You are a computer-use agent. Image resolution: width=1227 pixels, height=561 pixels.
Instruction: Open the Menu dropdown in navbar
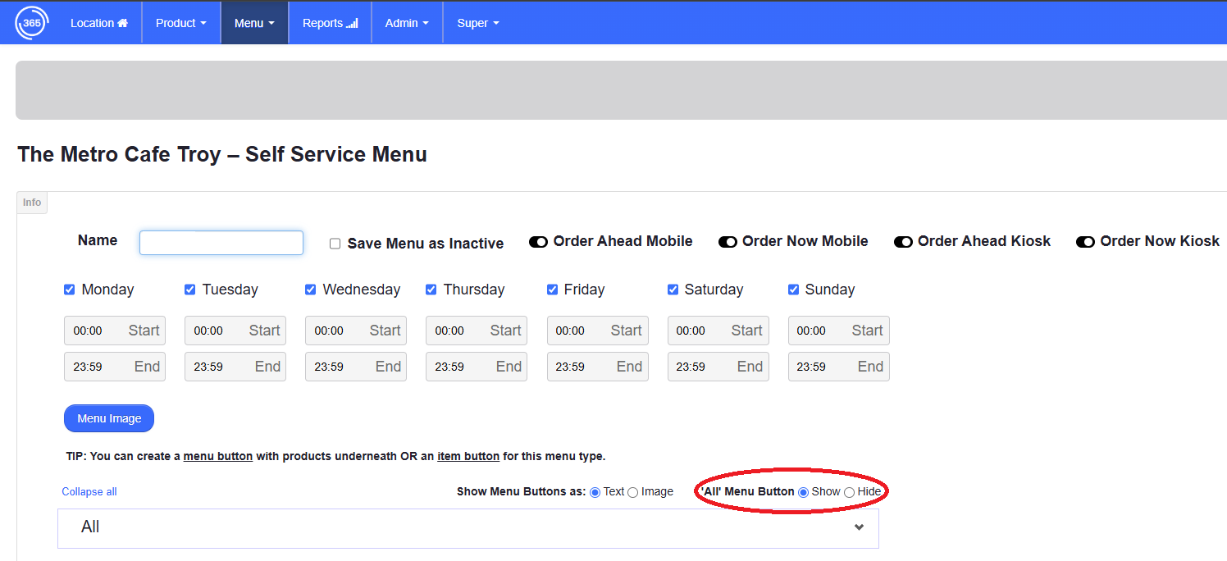[x=254, y=23]
